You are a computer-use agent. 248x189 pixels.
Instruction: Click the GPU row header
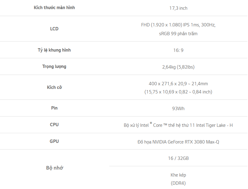(54, 141)
